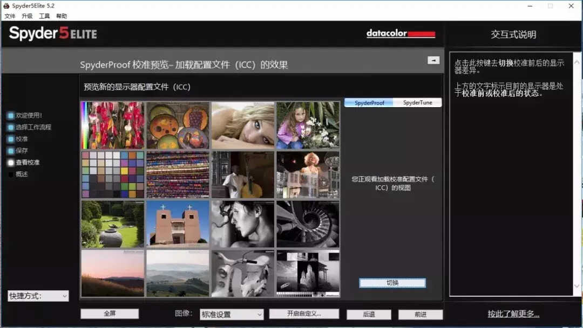Click the help panel scrollbar down arrow

(x=577, y=286)
